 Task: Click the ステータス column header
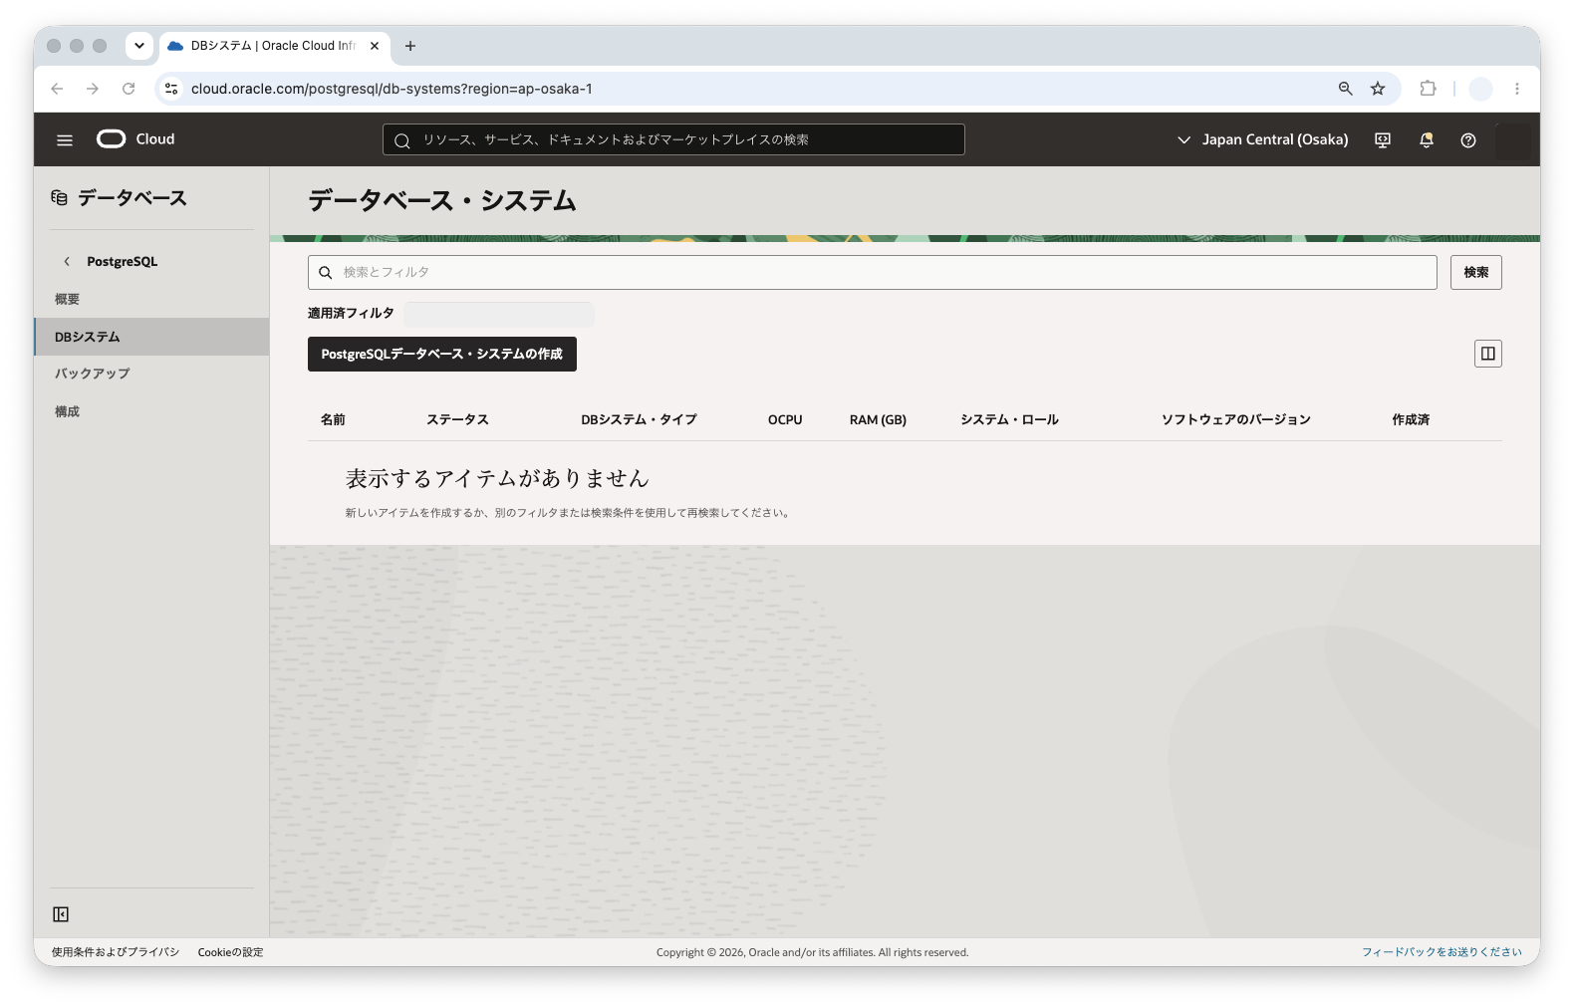[458, 420]
